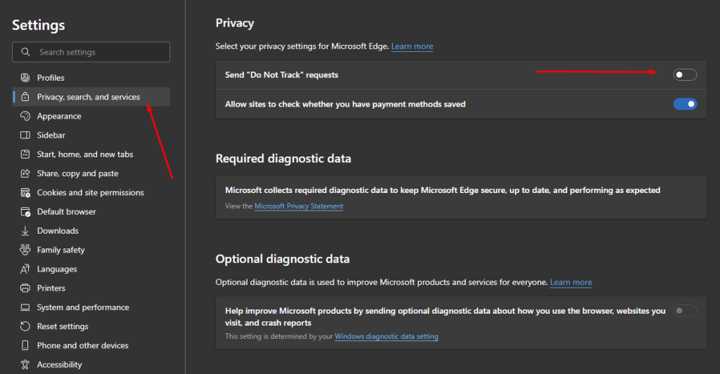This screenshot has width=720, height=374.
Task: Click the Reset settings icon
Action: pyautogui.click(x=25, y=326)
